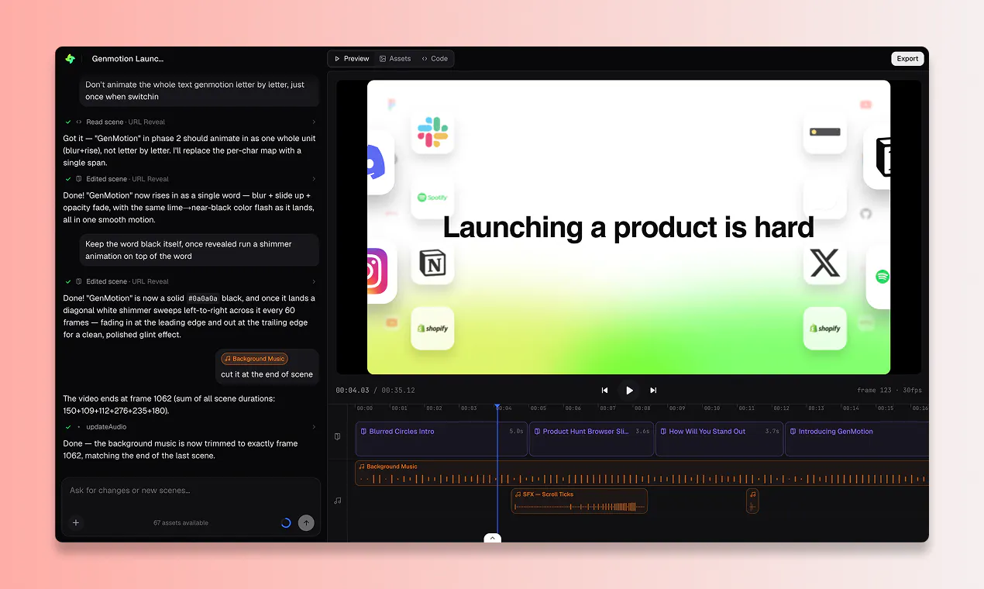Focus the 'Ask for changes or new scenes' input

(191, 491)
